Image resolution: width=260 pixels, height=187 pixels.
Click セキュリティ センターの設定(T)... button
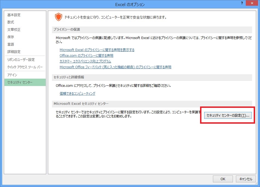pyautogui.click(x=228, y=115)
